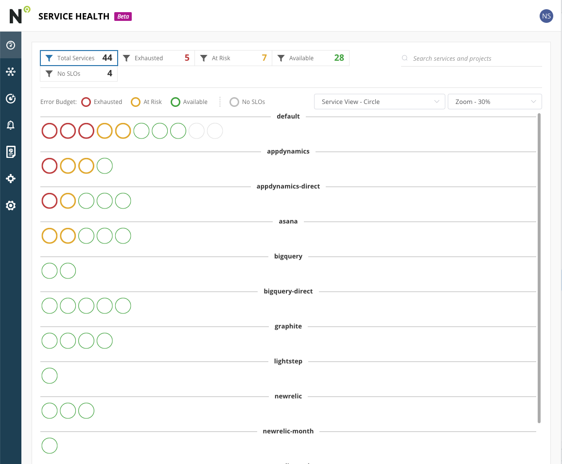This screenshot has height=464, width=562.
Task: Click the newrelic-month project heading
Action: 288,431
